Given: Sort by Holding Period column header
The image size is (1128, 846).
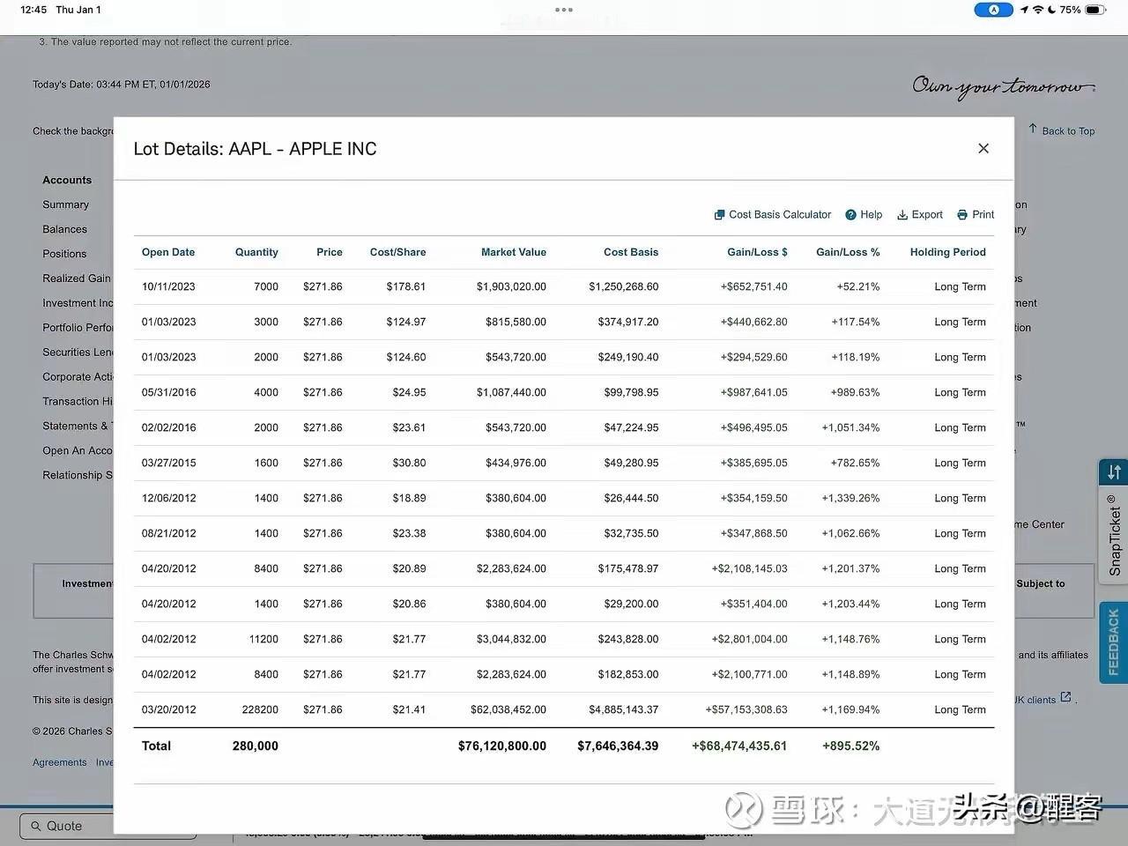Looking at the screenshot, I should click(948, 252).
